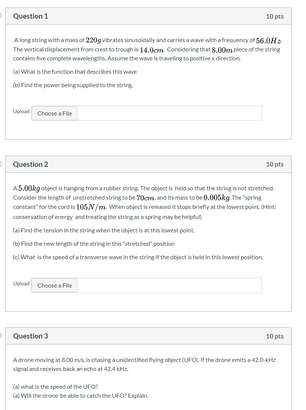Click Choose a File under Question 2
306x410 pixels.
(54, 285)
